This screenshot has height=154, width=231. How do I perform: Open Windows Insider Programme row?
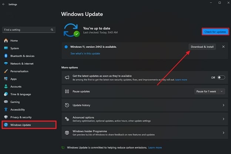145,133
